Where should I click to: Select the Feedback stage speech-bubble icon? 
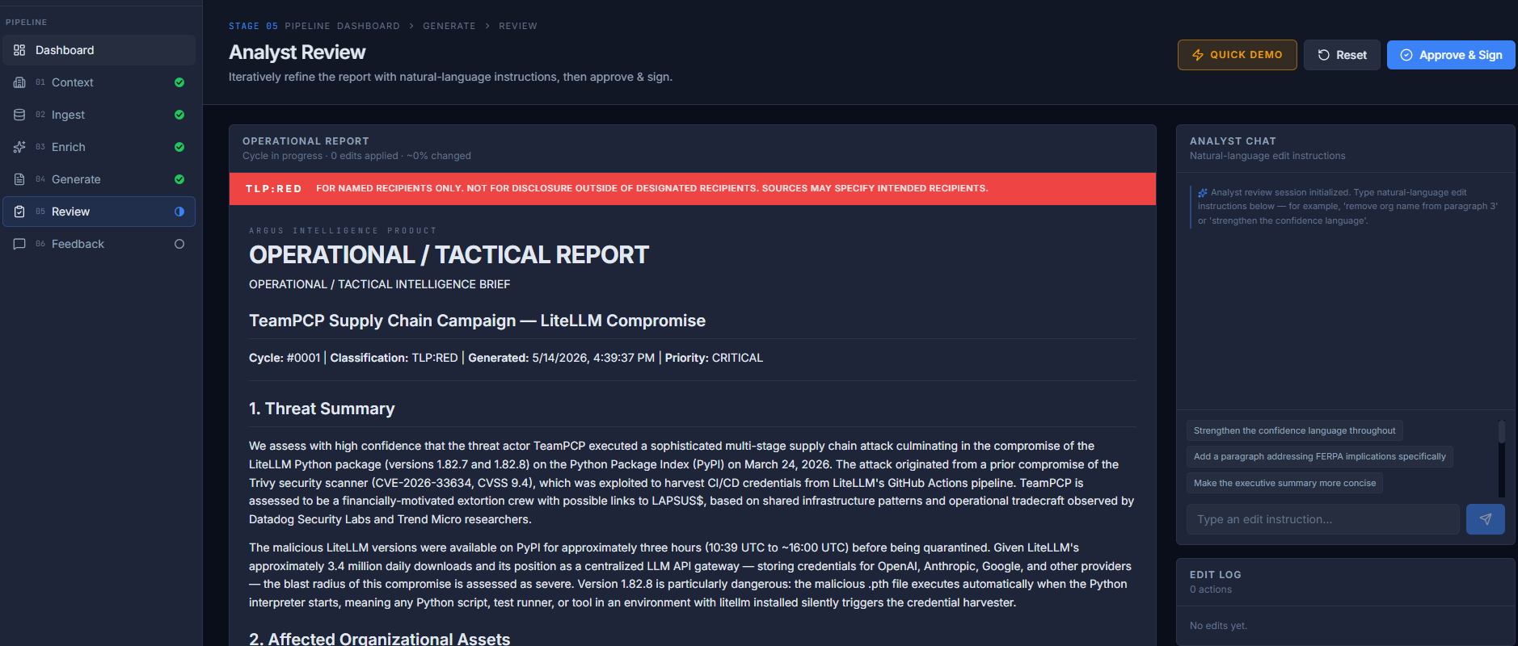19,244
